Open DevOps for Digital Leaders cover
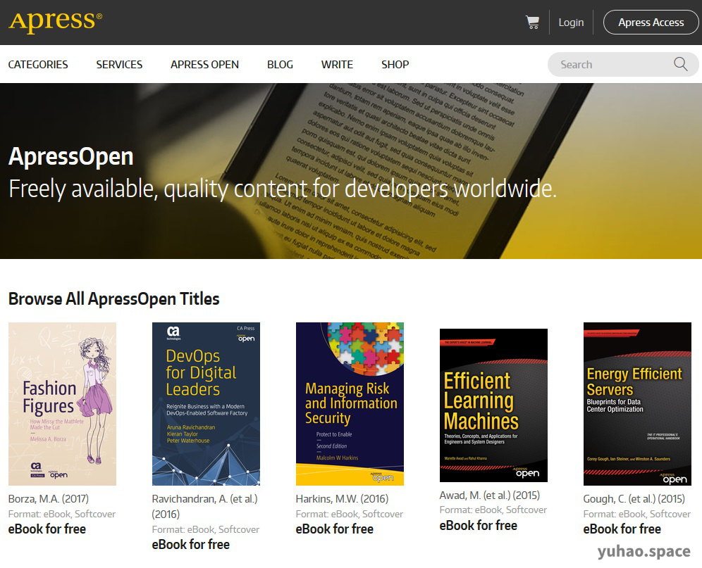 point(206,404)
